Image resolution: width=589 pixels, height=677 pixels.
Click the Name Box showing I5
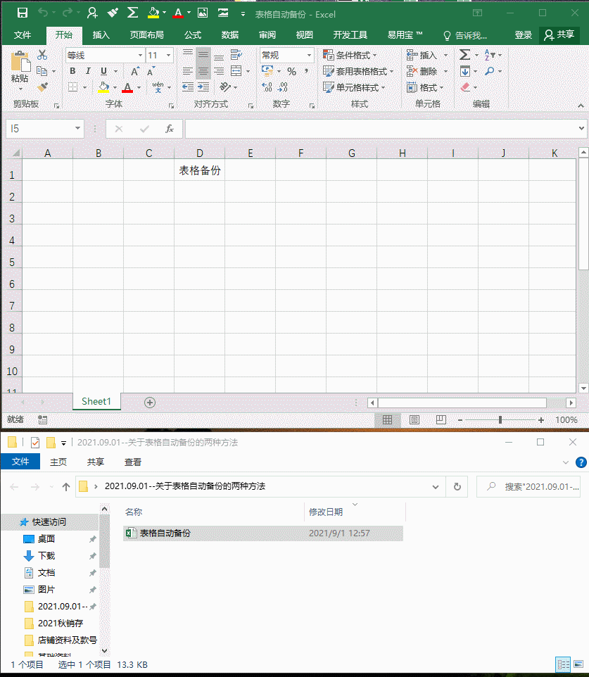click(x=45, y=129)
